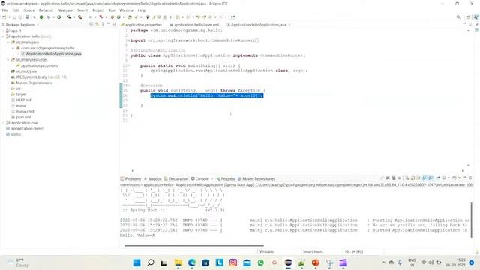Screen dimensions: 480x270
Task: Minimize the Package Explorer panel
Action: [108, 24]
